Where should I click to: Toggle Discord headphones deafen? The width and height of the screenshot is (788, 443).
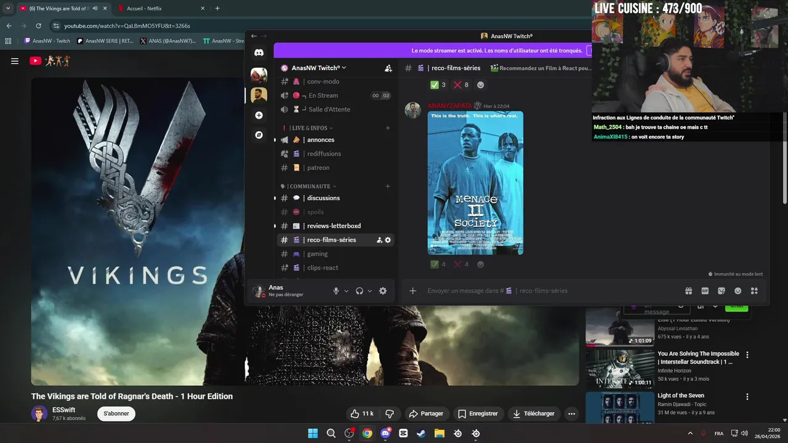pos(360,291)
